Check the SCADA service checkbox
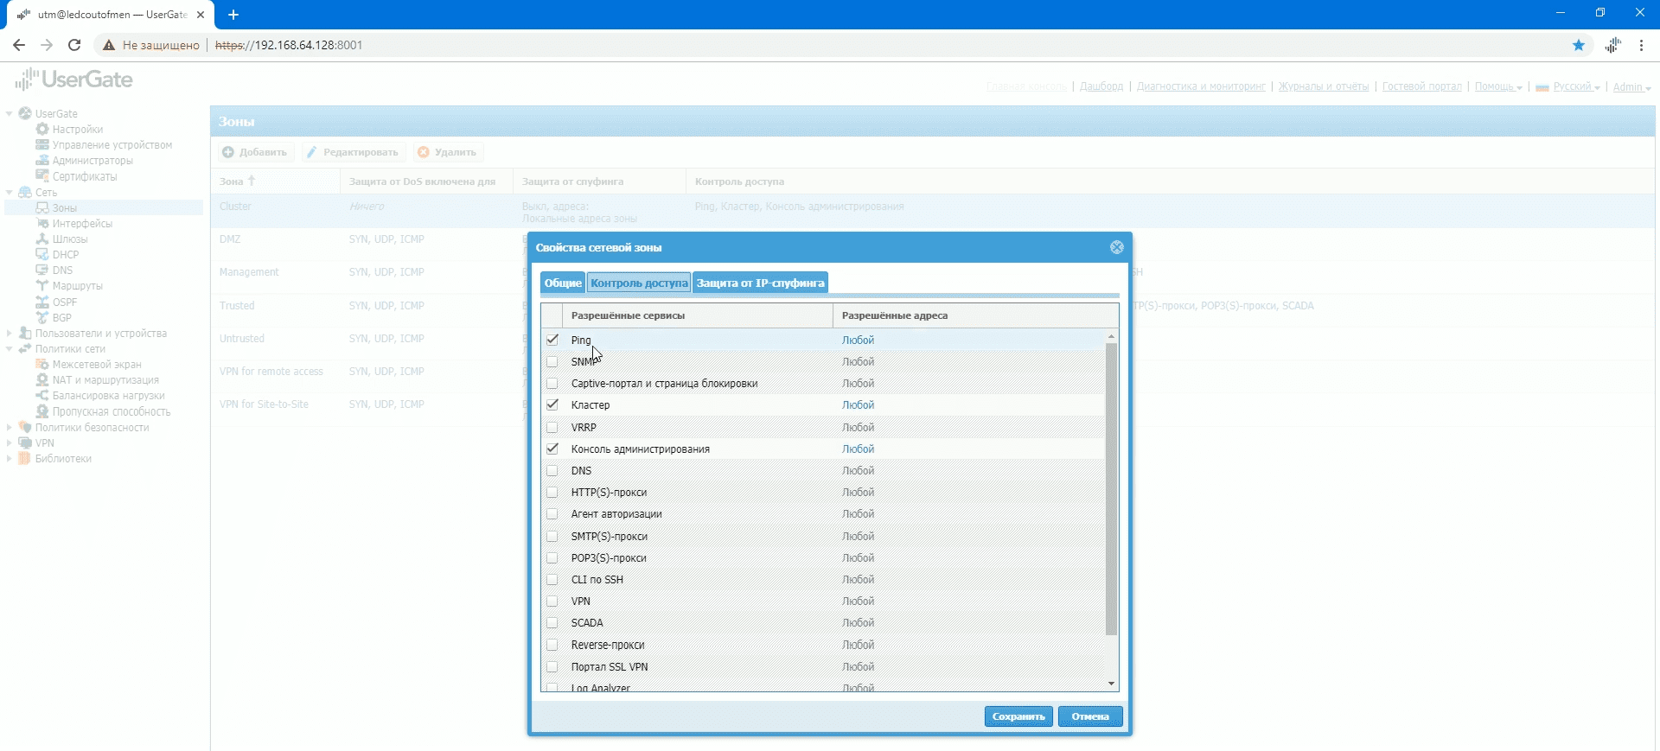 (552, 622)
